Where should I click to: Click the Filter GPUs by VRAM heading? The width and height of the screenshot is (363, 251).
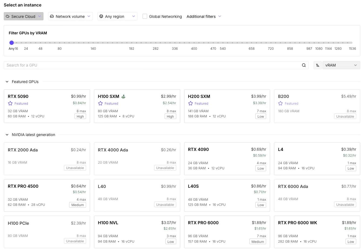pyautogui.click(x=28, y=33)
